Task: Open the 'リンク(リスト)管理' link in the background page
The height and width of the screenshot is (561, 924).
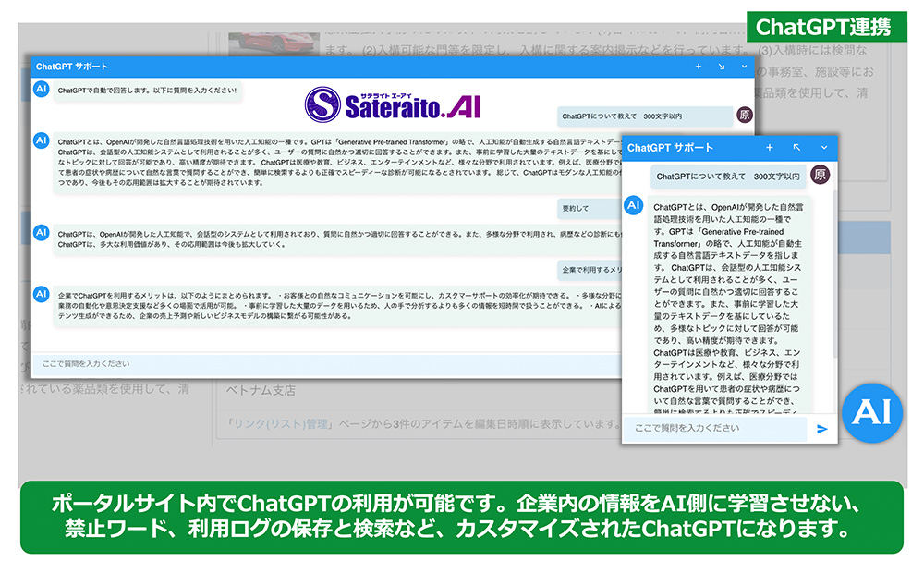Action: [x=280, y=423]
